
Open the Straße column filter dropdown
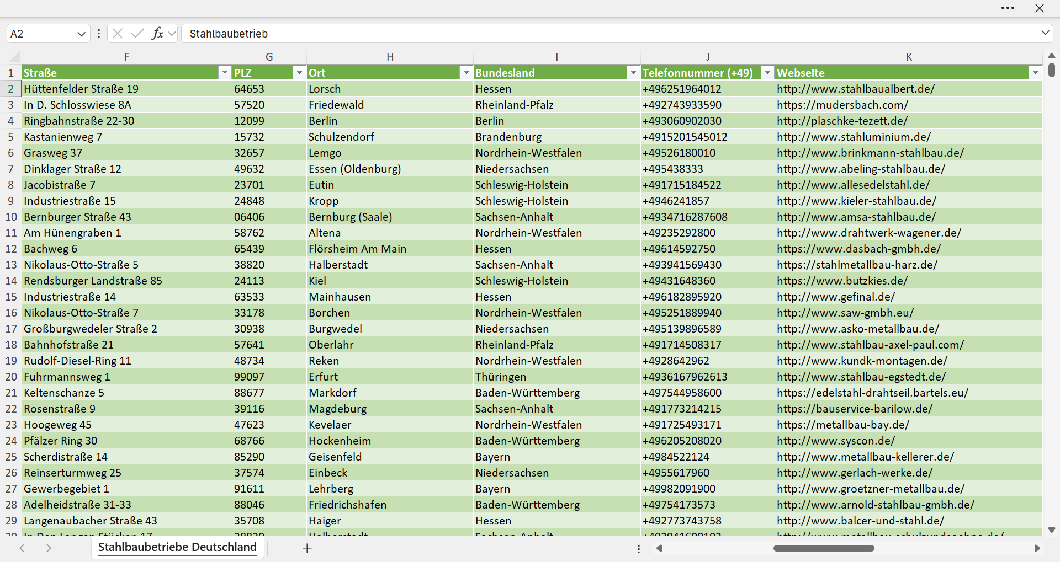tap(224, 73)
